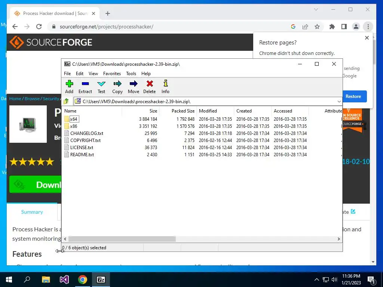This screenshot has height=287, width=383.
Task: Click the Move toolbar icon
Action: coord(134,84)
